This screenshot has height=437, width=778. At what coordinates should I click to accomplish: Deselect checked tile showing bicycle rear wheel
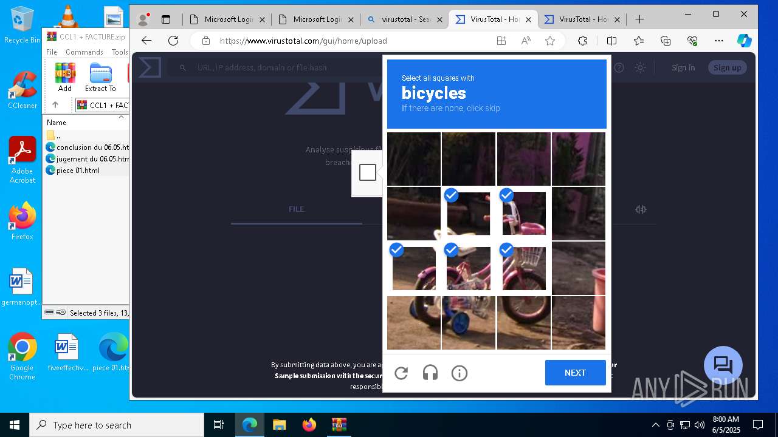click(414, 268)
